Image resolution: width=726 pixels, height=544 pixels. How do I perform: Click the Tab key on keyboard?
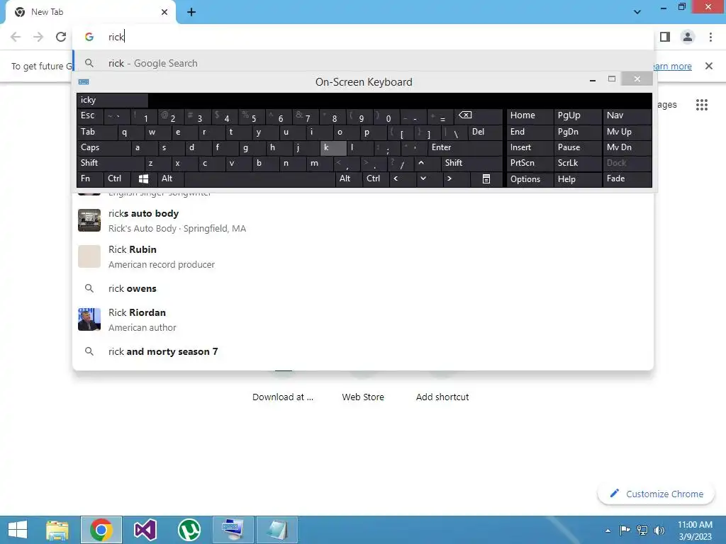point(96,132)
